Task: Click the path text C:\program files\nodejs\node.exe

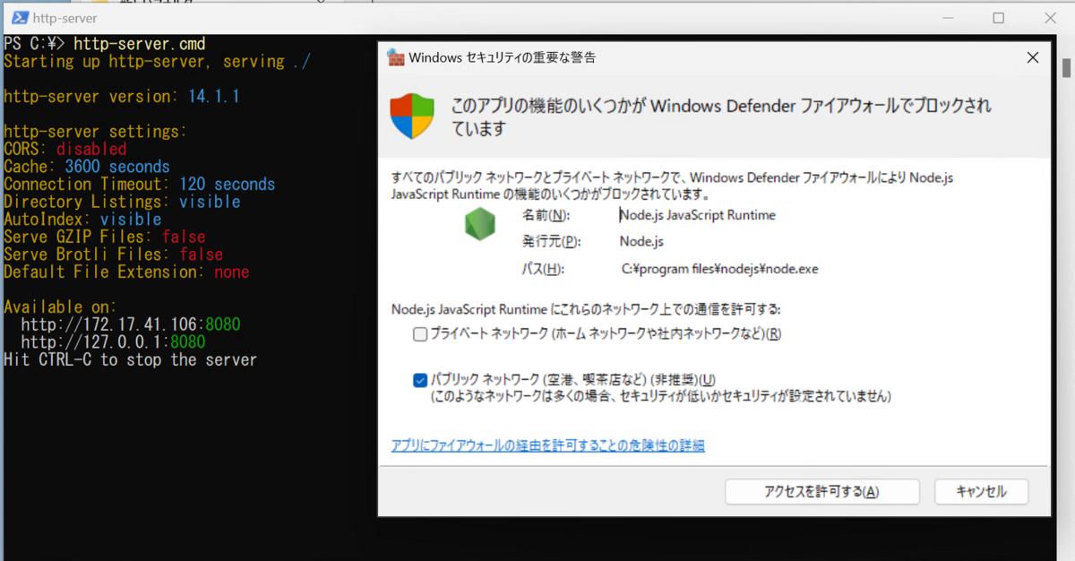Action: (x=719, y=269)
